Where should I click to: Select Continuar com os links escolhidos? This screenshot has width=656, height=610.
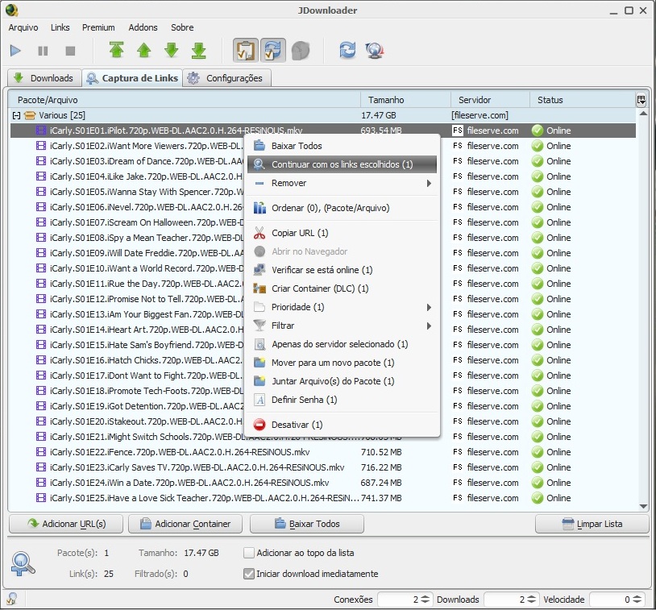343,164
